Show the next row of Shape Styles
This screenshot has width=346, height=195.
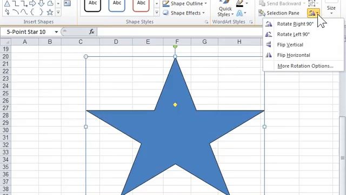click(157, 4)
